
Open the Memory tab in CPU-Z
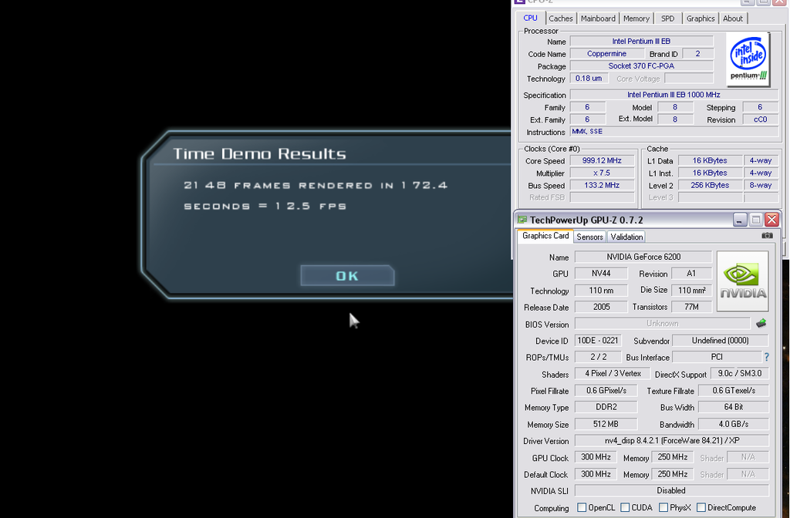point(636,18)
